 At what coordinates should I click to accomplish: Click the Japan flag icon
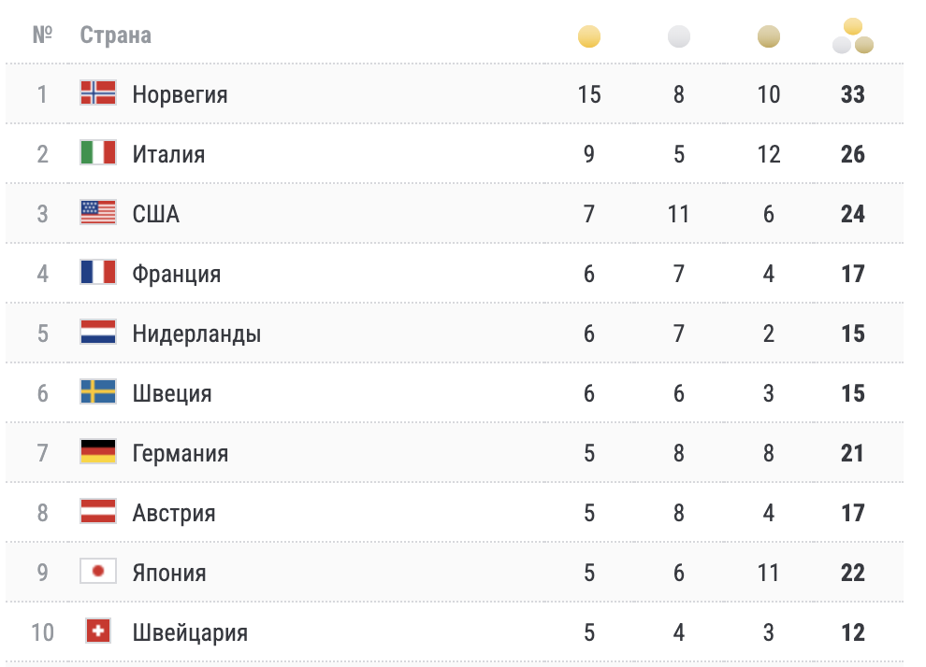[x=98, y=571]
